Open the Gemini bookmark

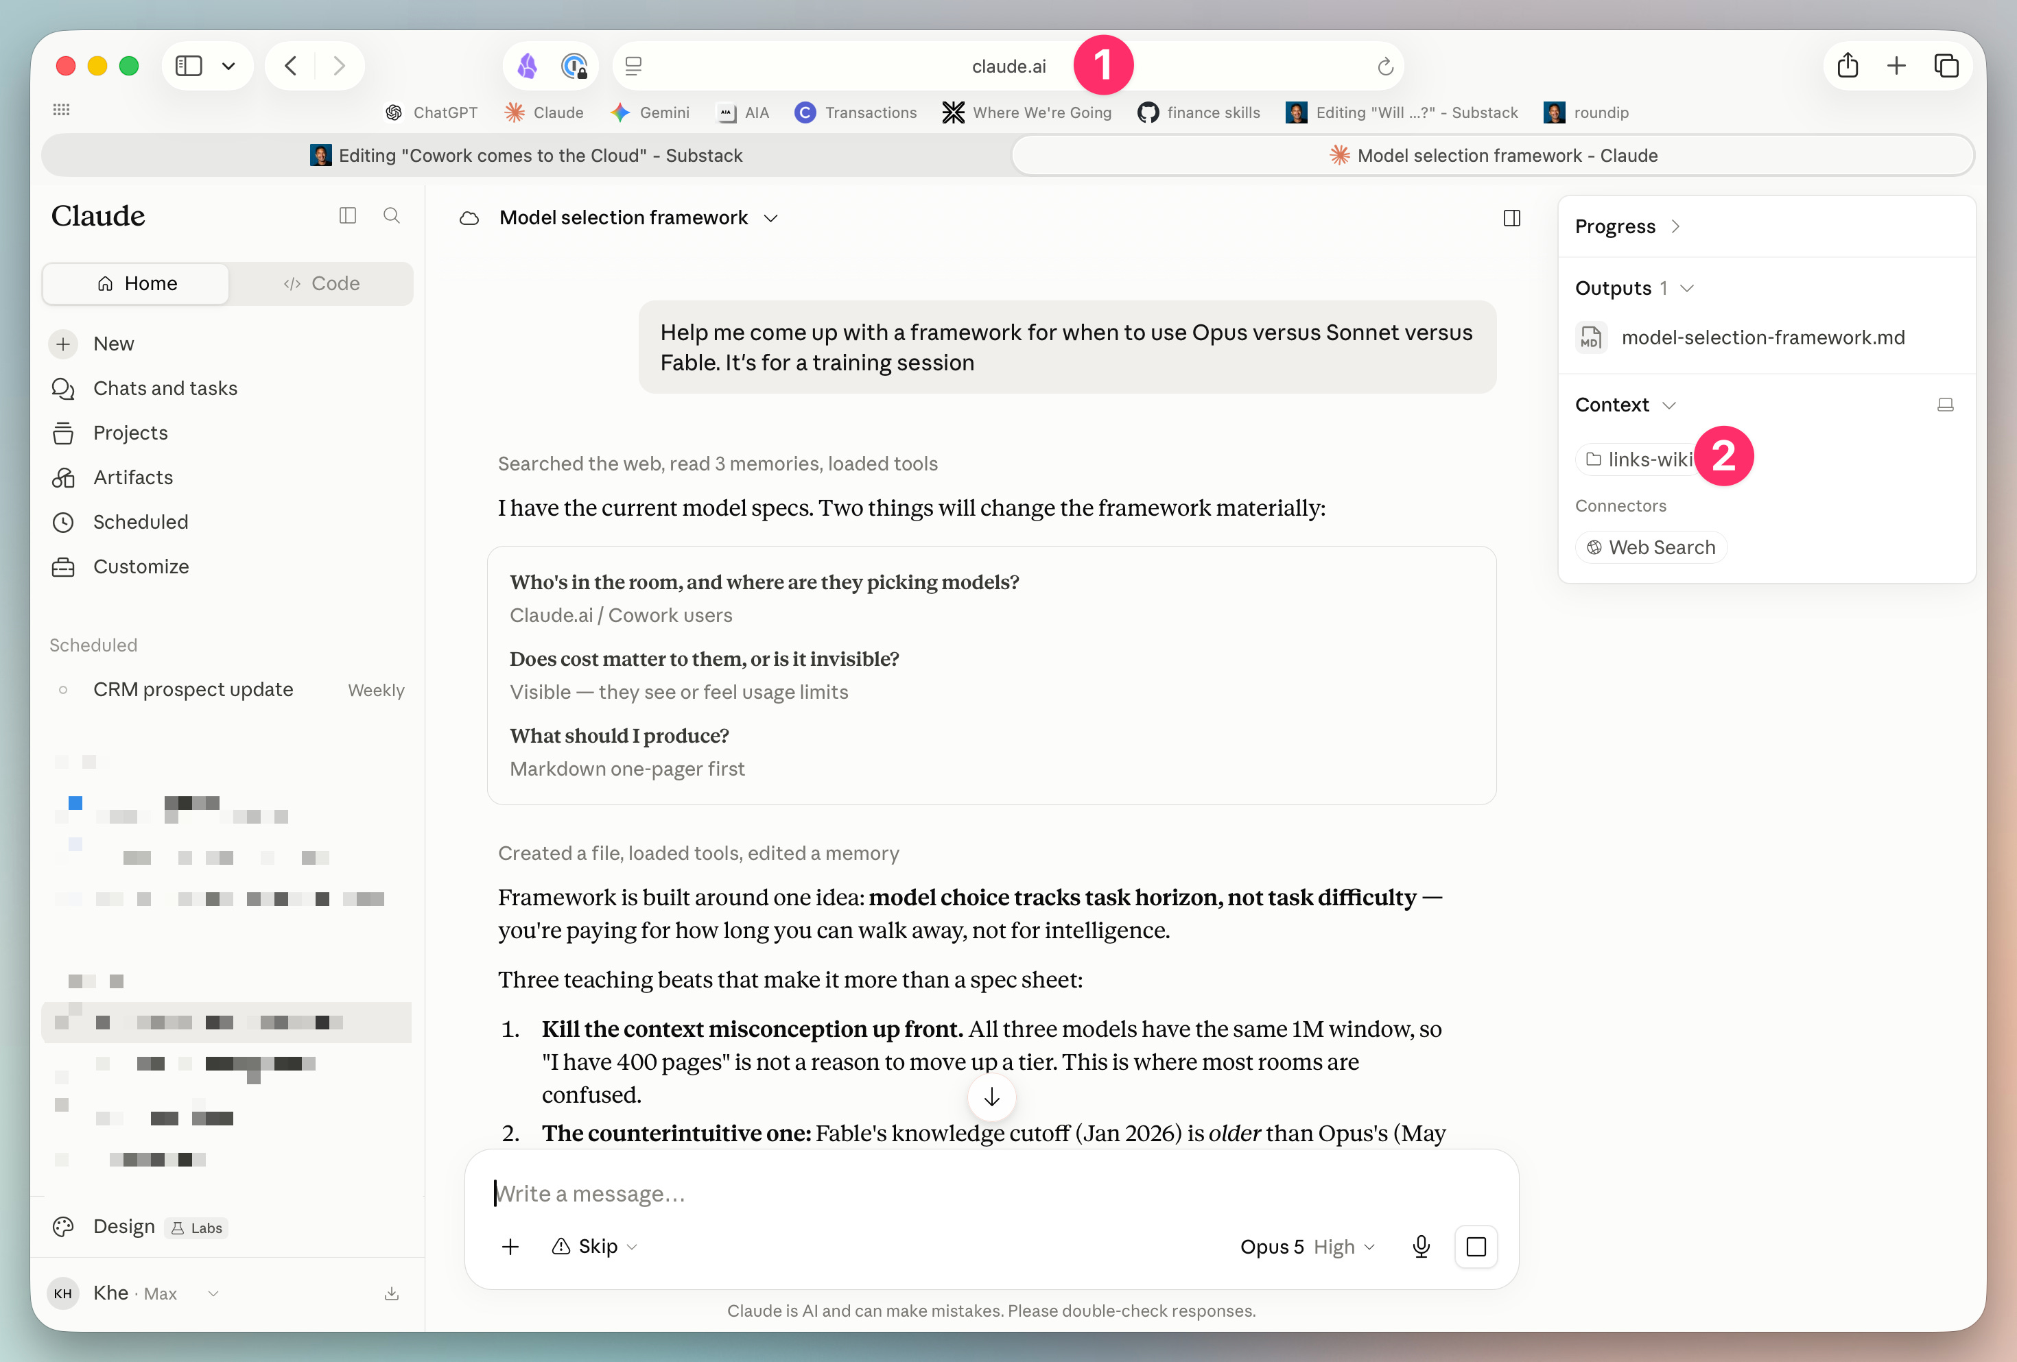tap(650, 112)
